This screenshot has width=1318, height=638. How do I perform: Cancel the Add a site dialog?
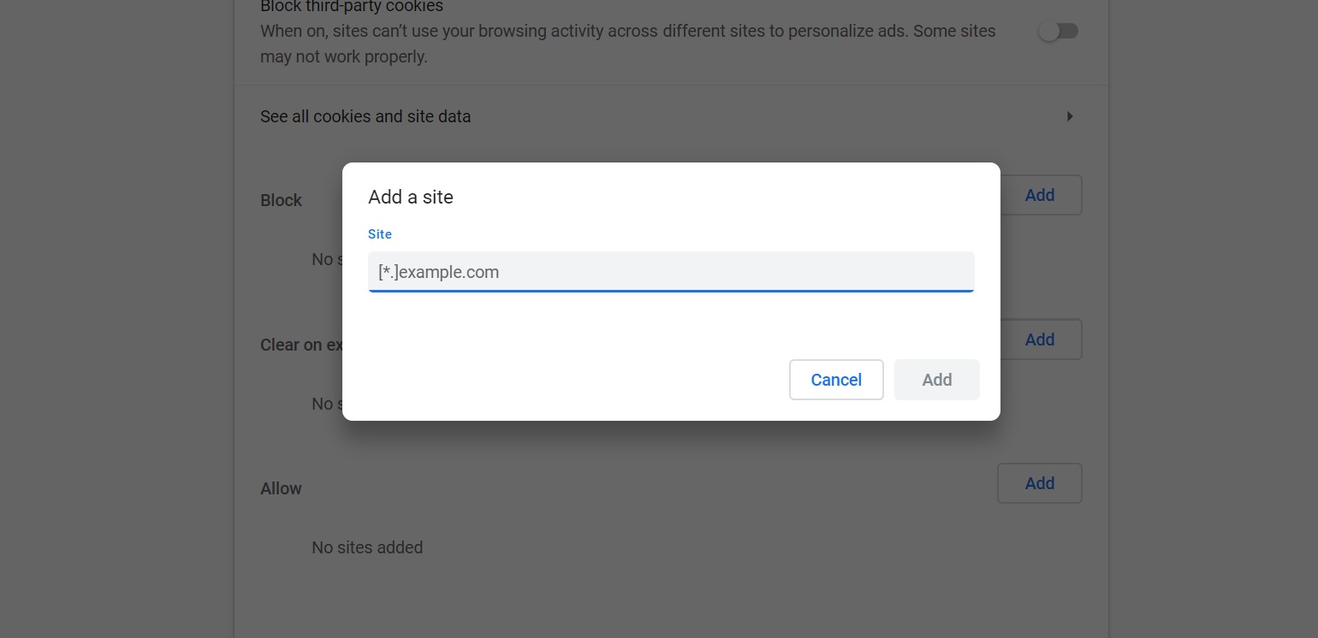click(x=836, y=380)
